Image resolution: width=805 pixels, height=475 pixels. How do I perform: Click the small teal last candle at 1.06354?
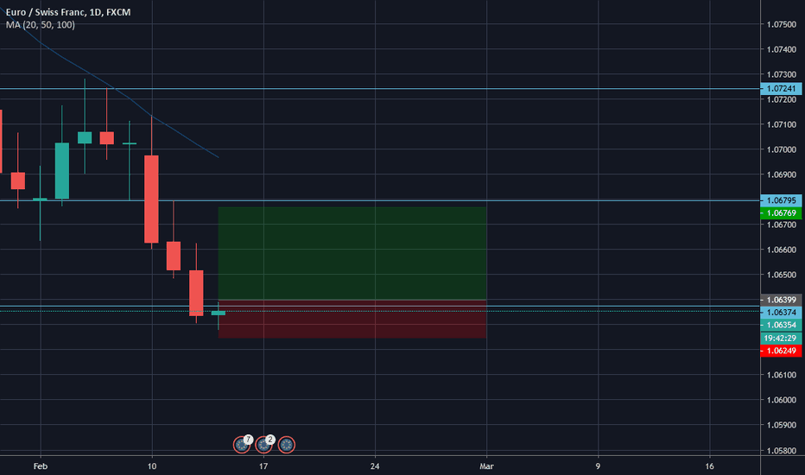coord(219,313)
